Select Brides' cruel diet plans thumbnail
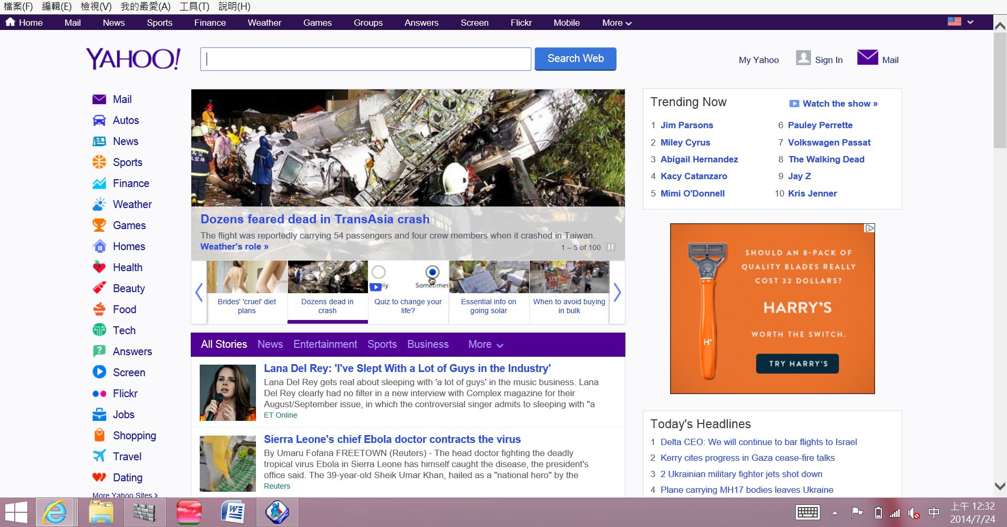This screenshot has width=1007, height=527. pos(247,277)
